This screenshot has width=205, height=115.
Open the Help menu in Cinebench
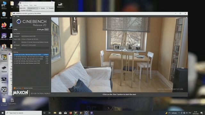coord(18,16)
